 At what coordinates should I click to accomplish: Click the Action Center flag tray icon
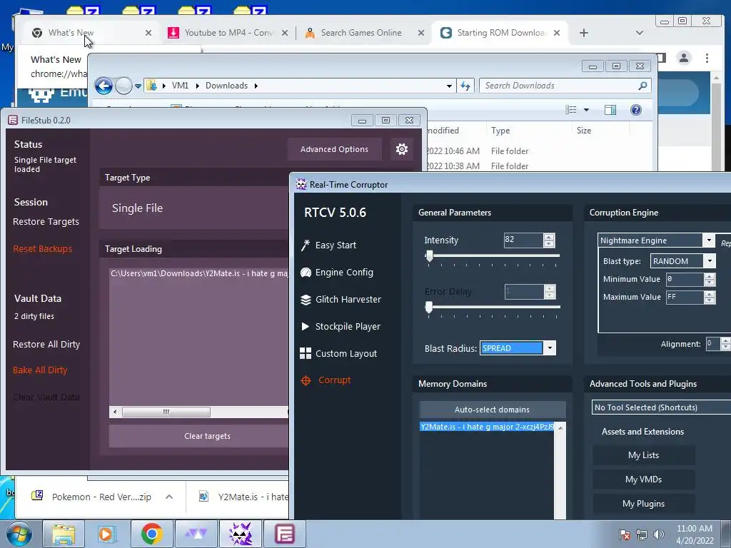pyautogui.click(x=625, y=534)
